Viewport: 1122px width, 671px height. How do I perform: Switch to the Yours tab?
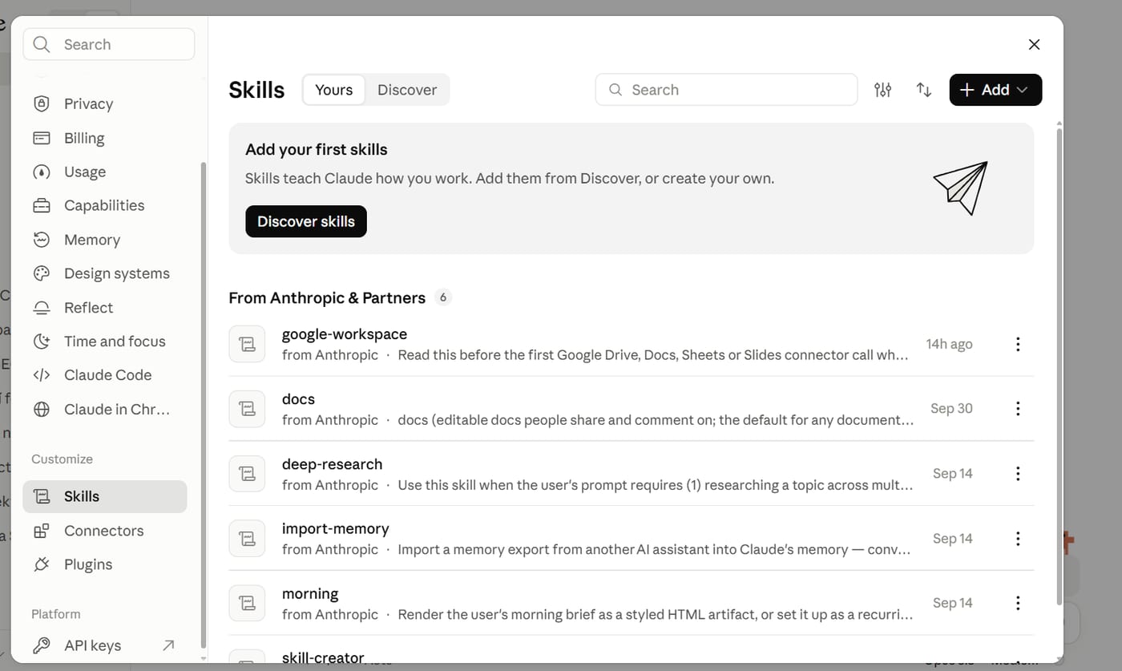tap(333, 90)
